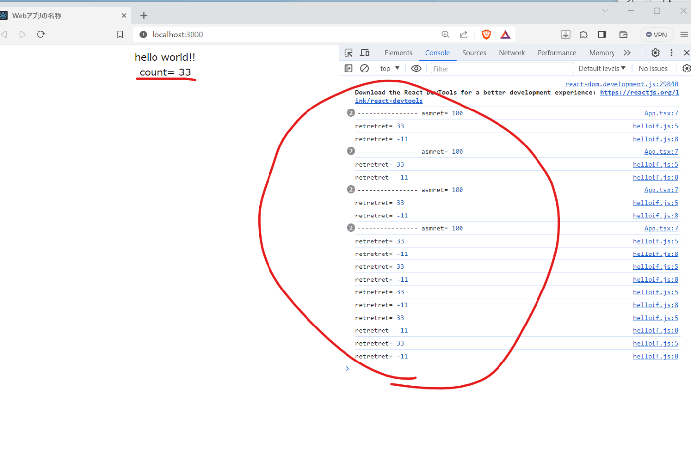The image size is (691, 471).
Task: Switch to the Sources tab
Action: [474, 53]
